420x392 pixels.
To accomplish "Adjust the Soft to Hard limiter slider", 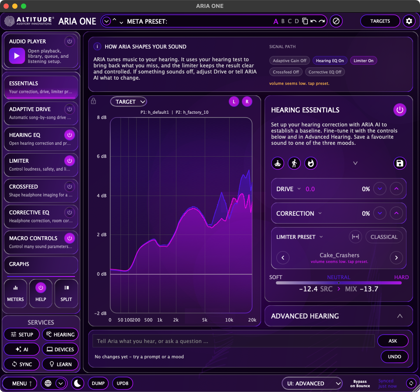I will [x=338, y=283].
